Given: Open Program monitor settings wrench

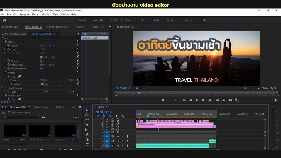Looking at the screenshot, I should pyautogui.click(x=258, y=88).
